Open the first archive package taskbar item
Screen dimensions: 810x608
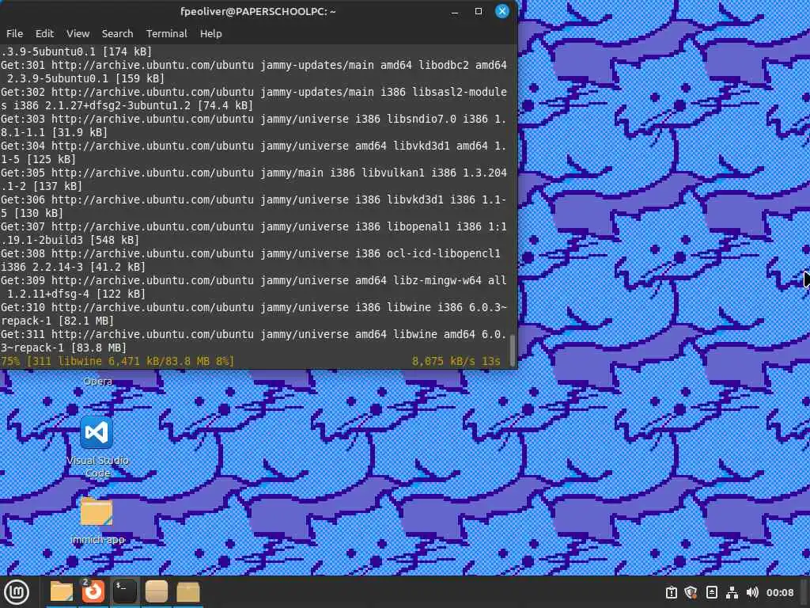pos(156,592)
